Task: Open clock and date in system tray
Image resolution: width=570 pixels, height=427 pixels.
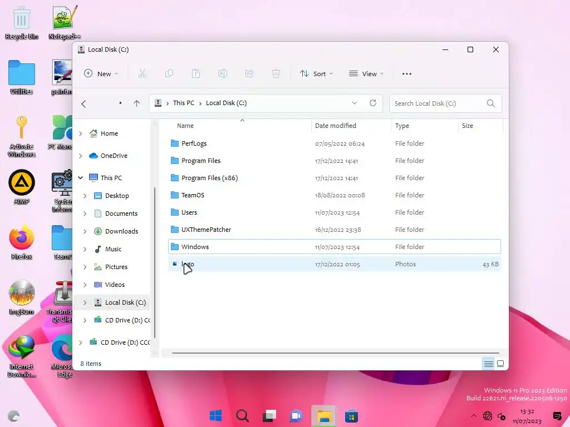Action: 527,416
